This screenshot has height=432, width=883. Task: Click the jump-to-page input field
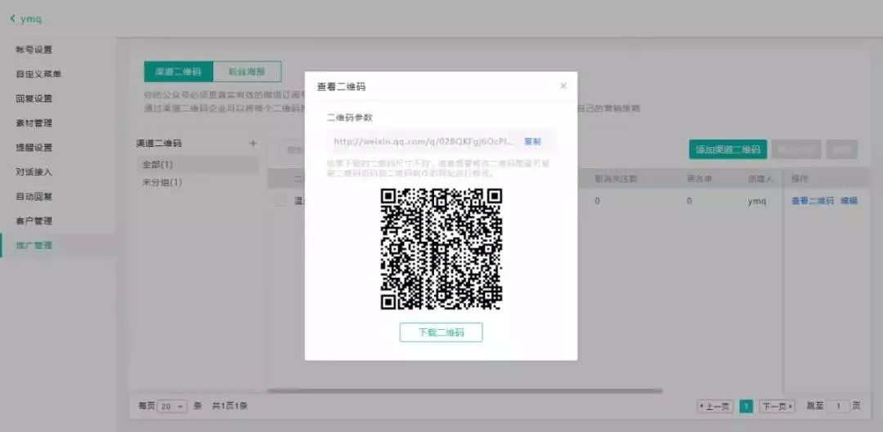(x=838, y=406)
